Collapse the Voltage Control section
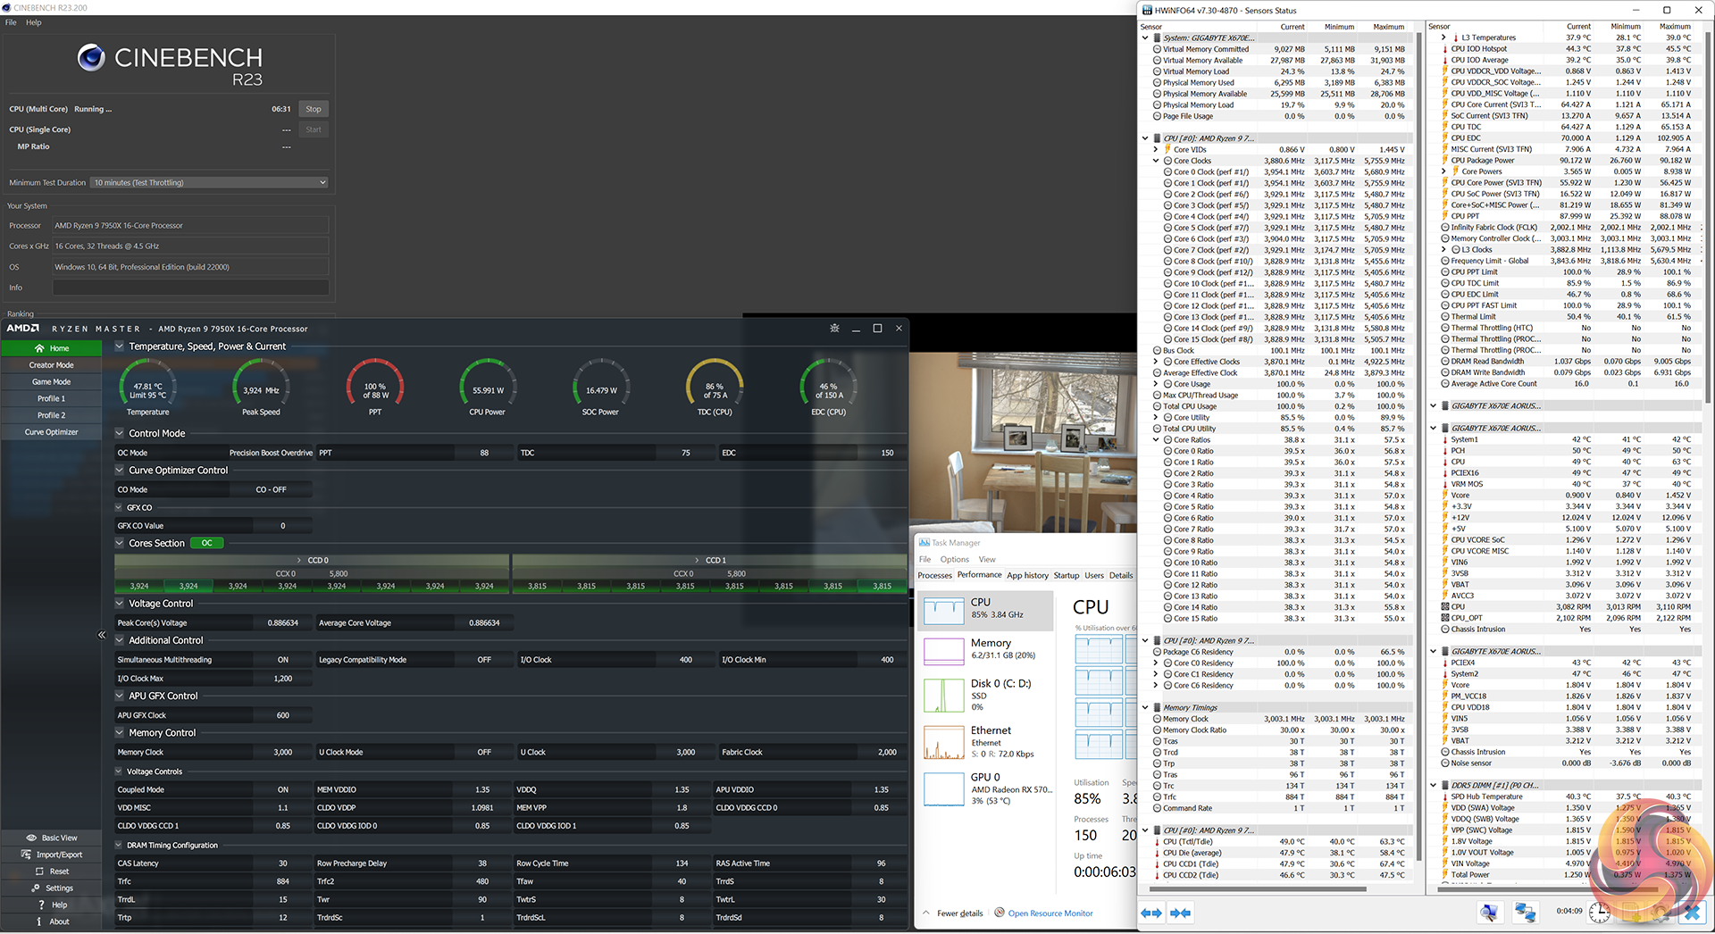 click(120, 604)
